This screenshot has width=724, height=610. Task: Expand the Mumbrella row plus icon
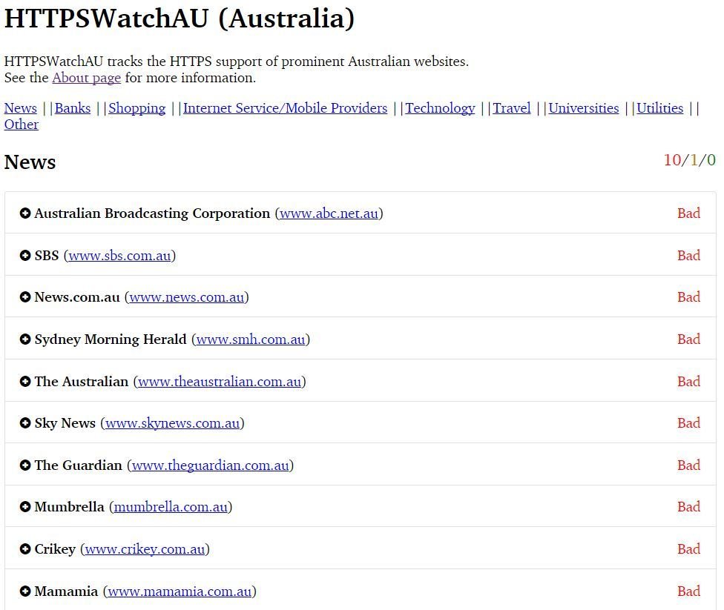tap(25, 507)
